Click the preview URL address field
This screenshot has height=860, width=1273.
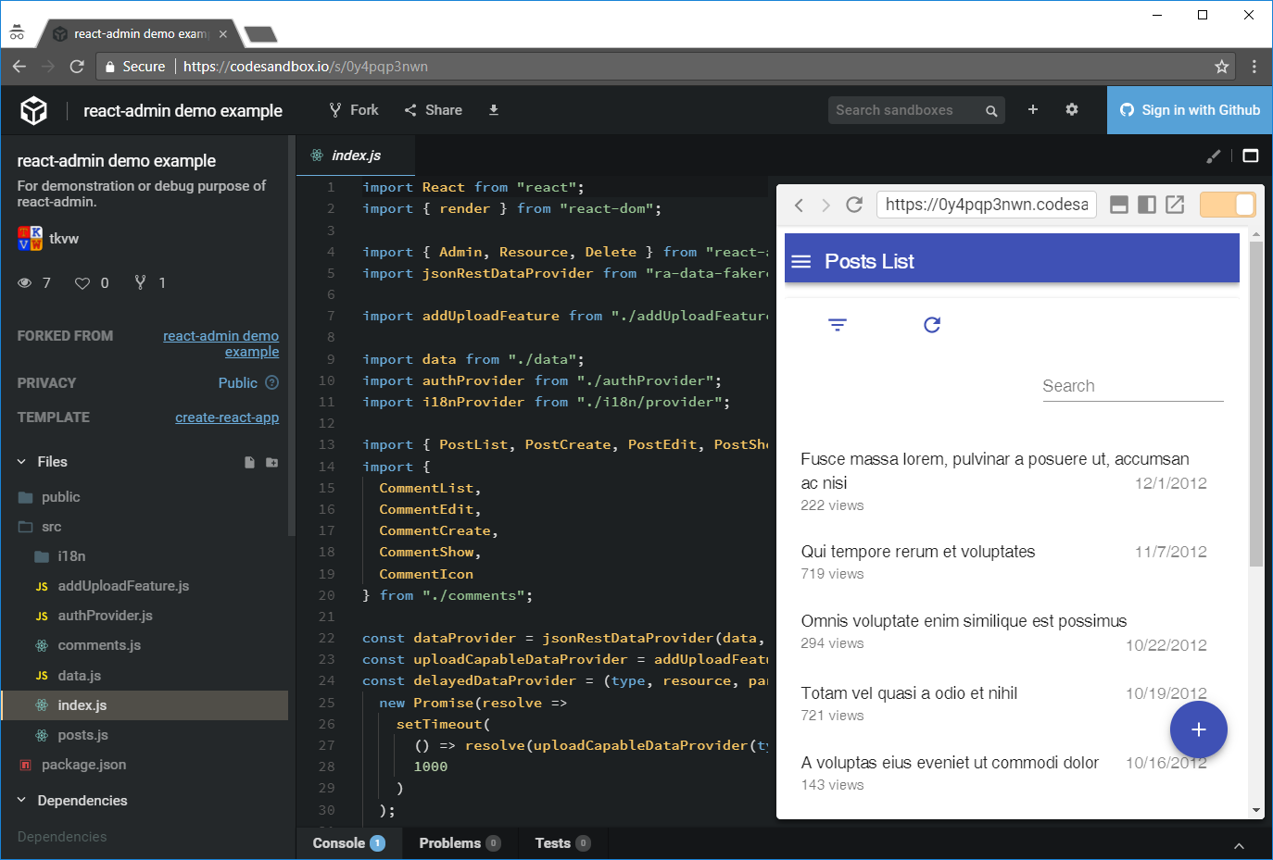987,205
